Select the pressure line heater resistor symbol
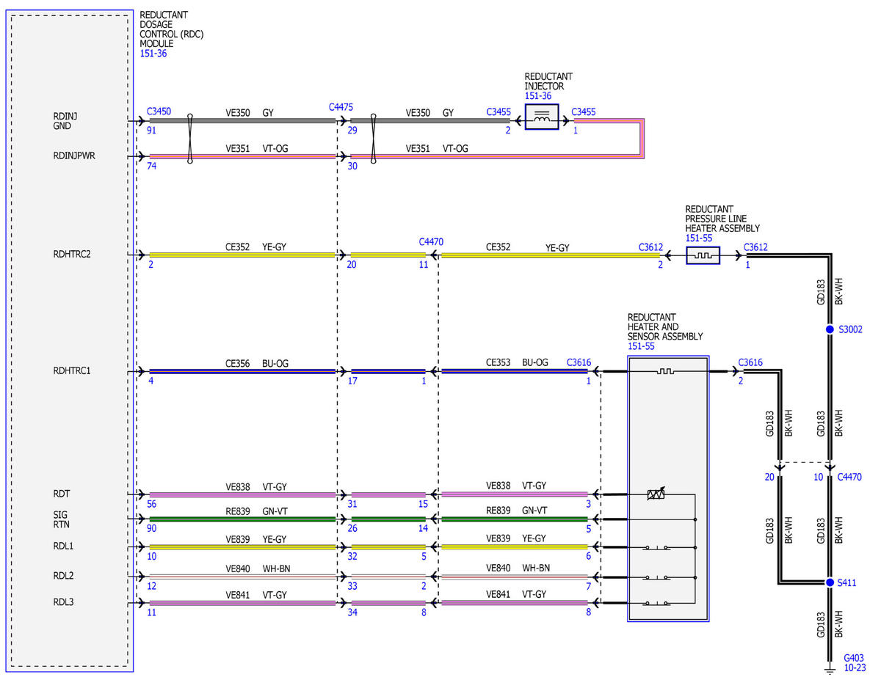This screenshot has height=680, width=881. 703,255
